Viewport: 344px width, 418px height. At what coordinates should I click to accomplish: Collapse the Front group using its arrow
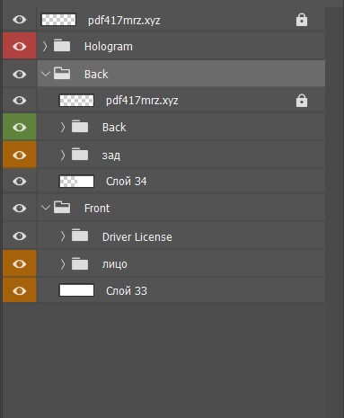click(45, 208)
